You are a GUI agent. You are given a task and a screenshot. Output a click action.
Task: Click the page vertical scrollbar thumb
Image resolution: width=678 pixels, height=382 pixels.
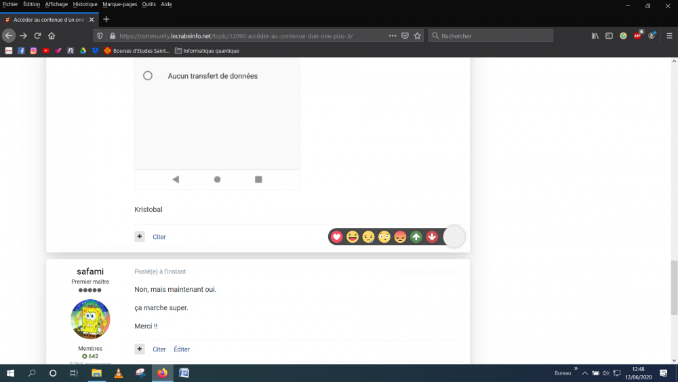[x=674, y=288]
